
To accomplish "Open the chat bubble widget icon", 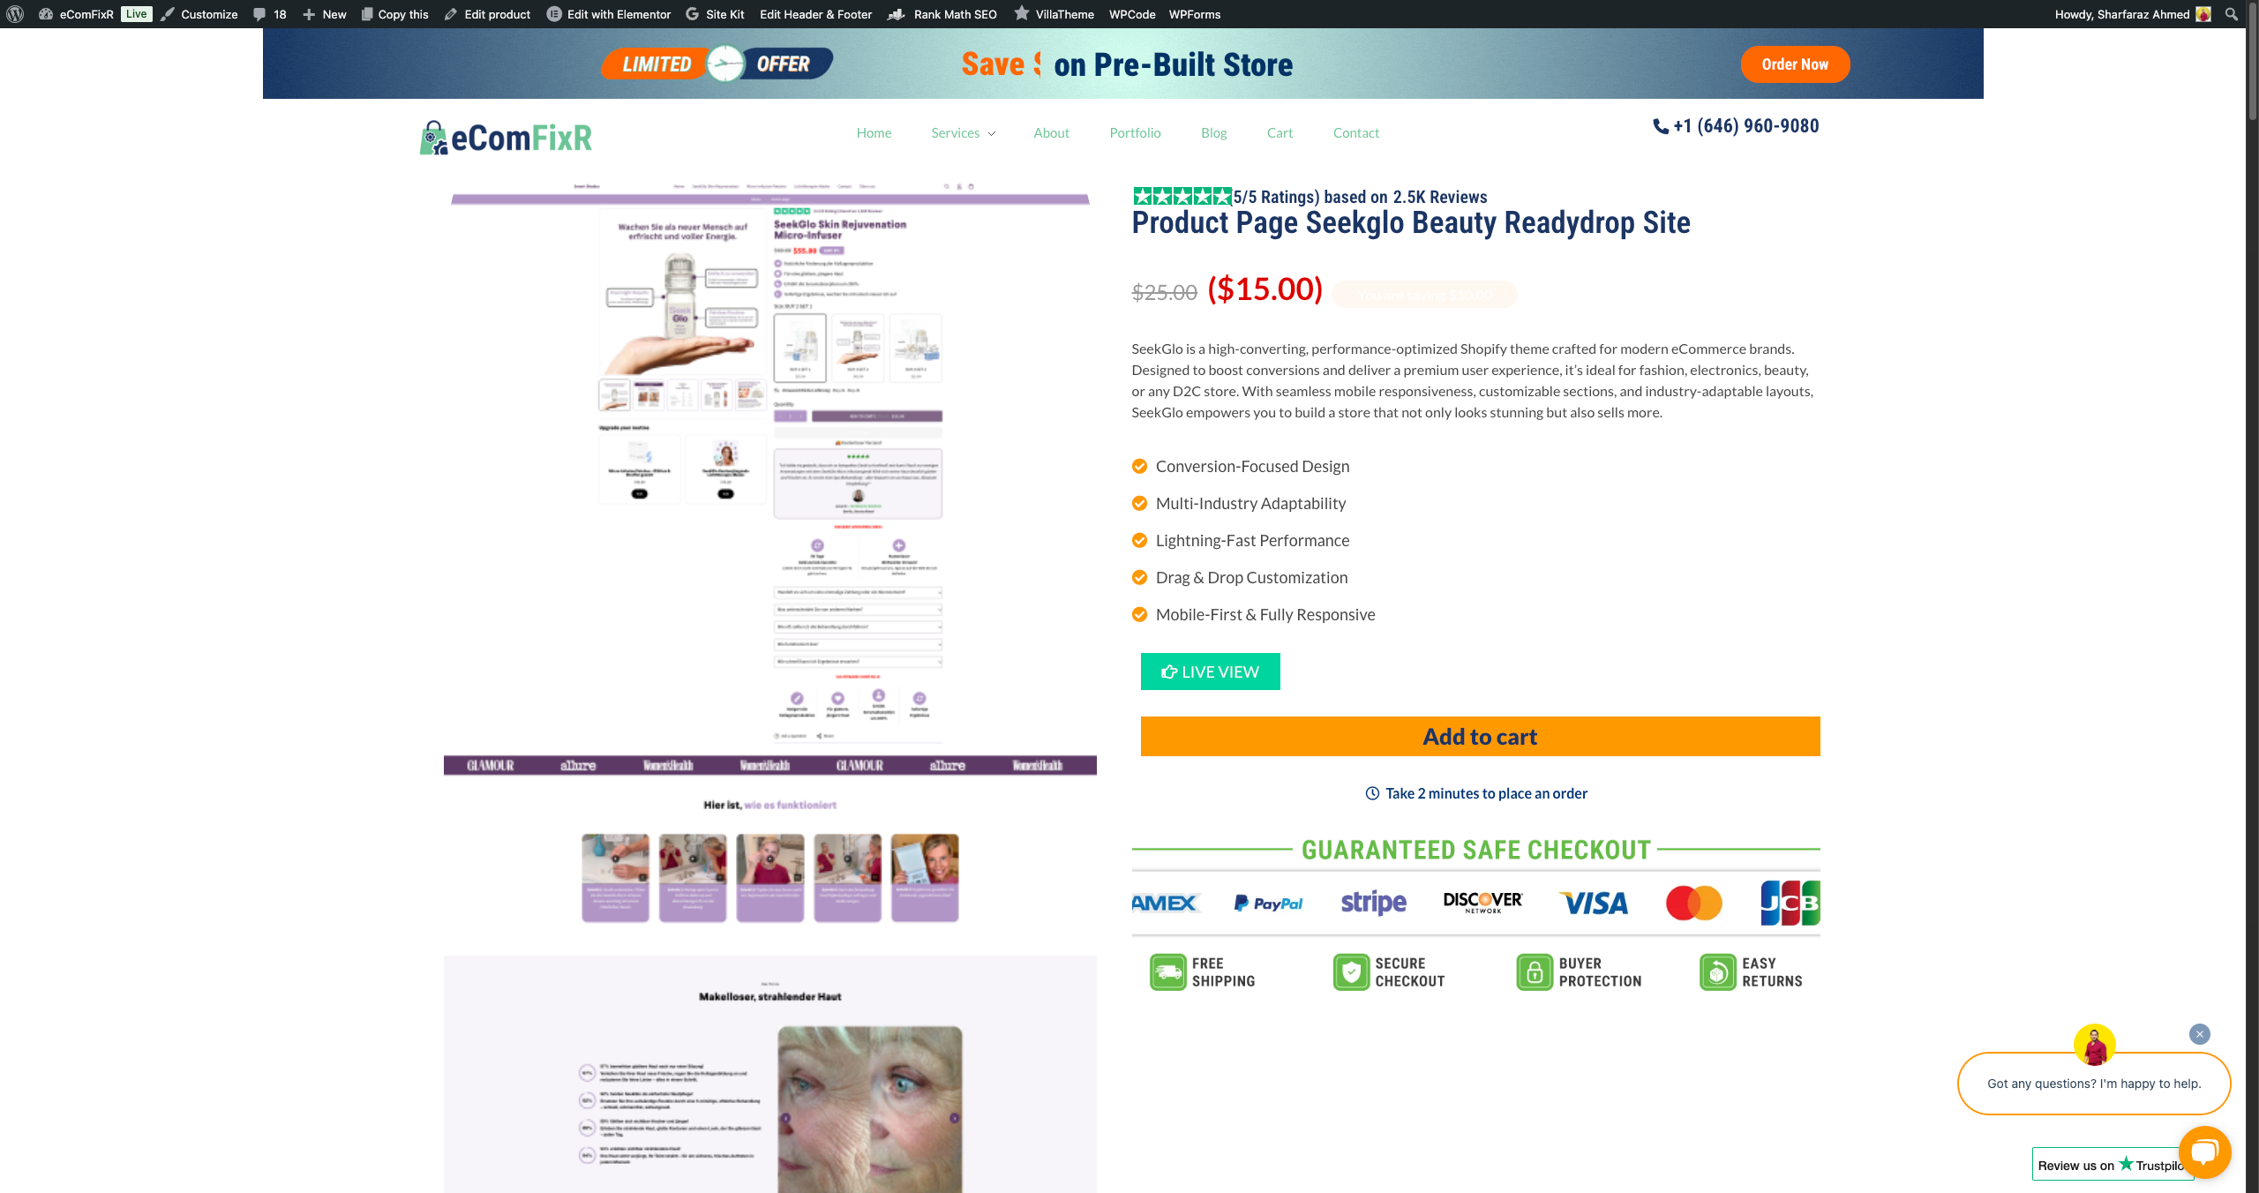I will [x=2204, y=1152].
